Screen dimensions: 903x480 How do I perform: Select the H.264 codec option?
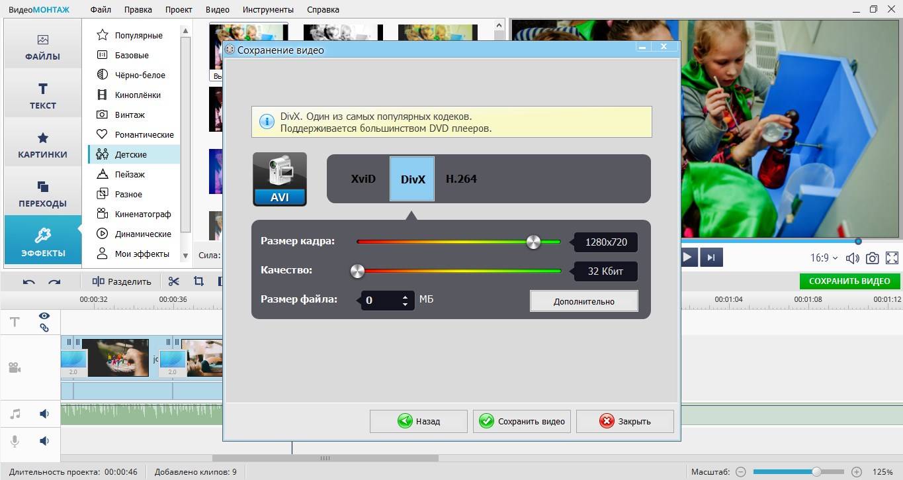tap(461, 179)
